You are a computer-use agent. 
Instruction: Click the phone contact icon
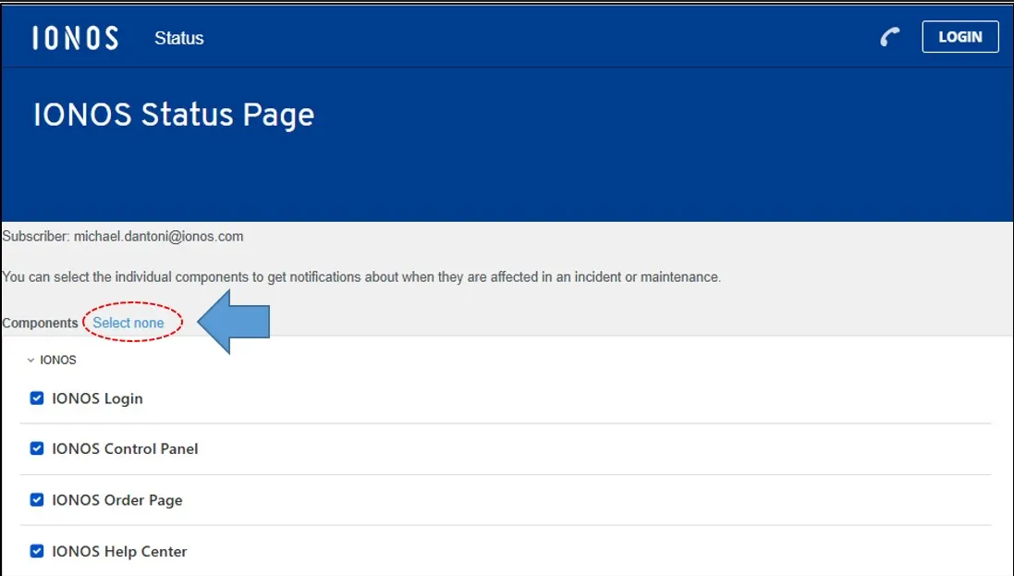click(x=889, y=37)
